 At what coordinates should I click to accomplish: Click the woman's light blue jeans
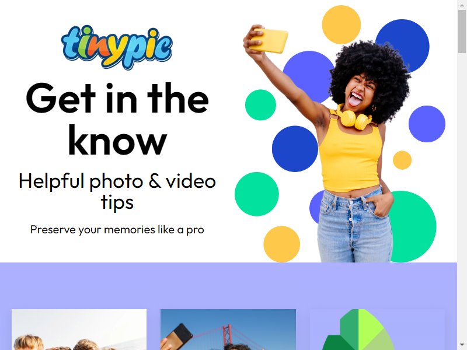[355, 226]
